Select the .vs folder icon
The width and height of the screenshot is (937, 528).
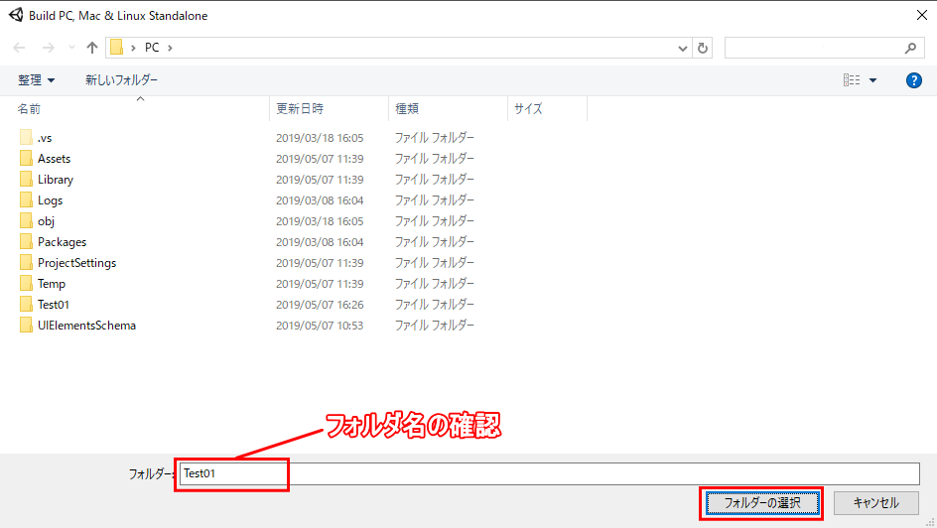coord(26,137)
